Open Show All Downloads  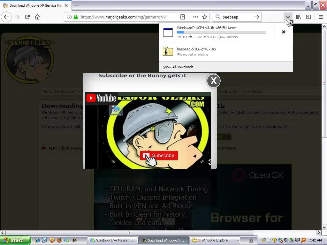point(178,67)
